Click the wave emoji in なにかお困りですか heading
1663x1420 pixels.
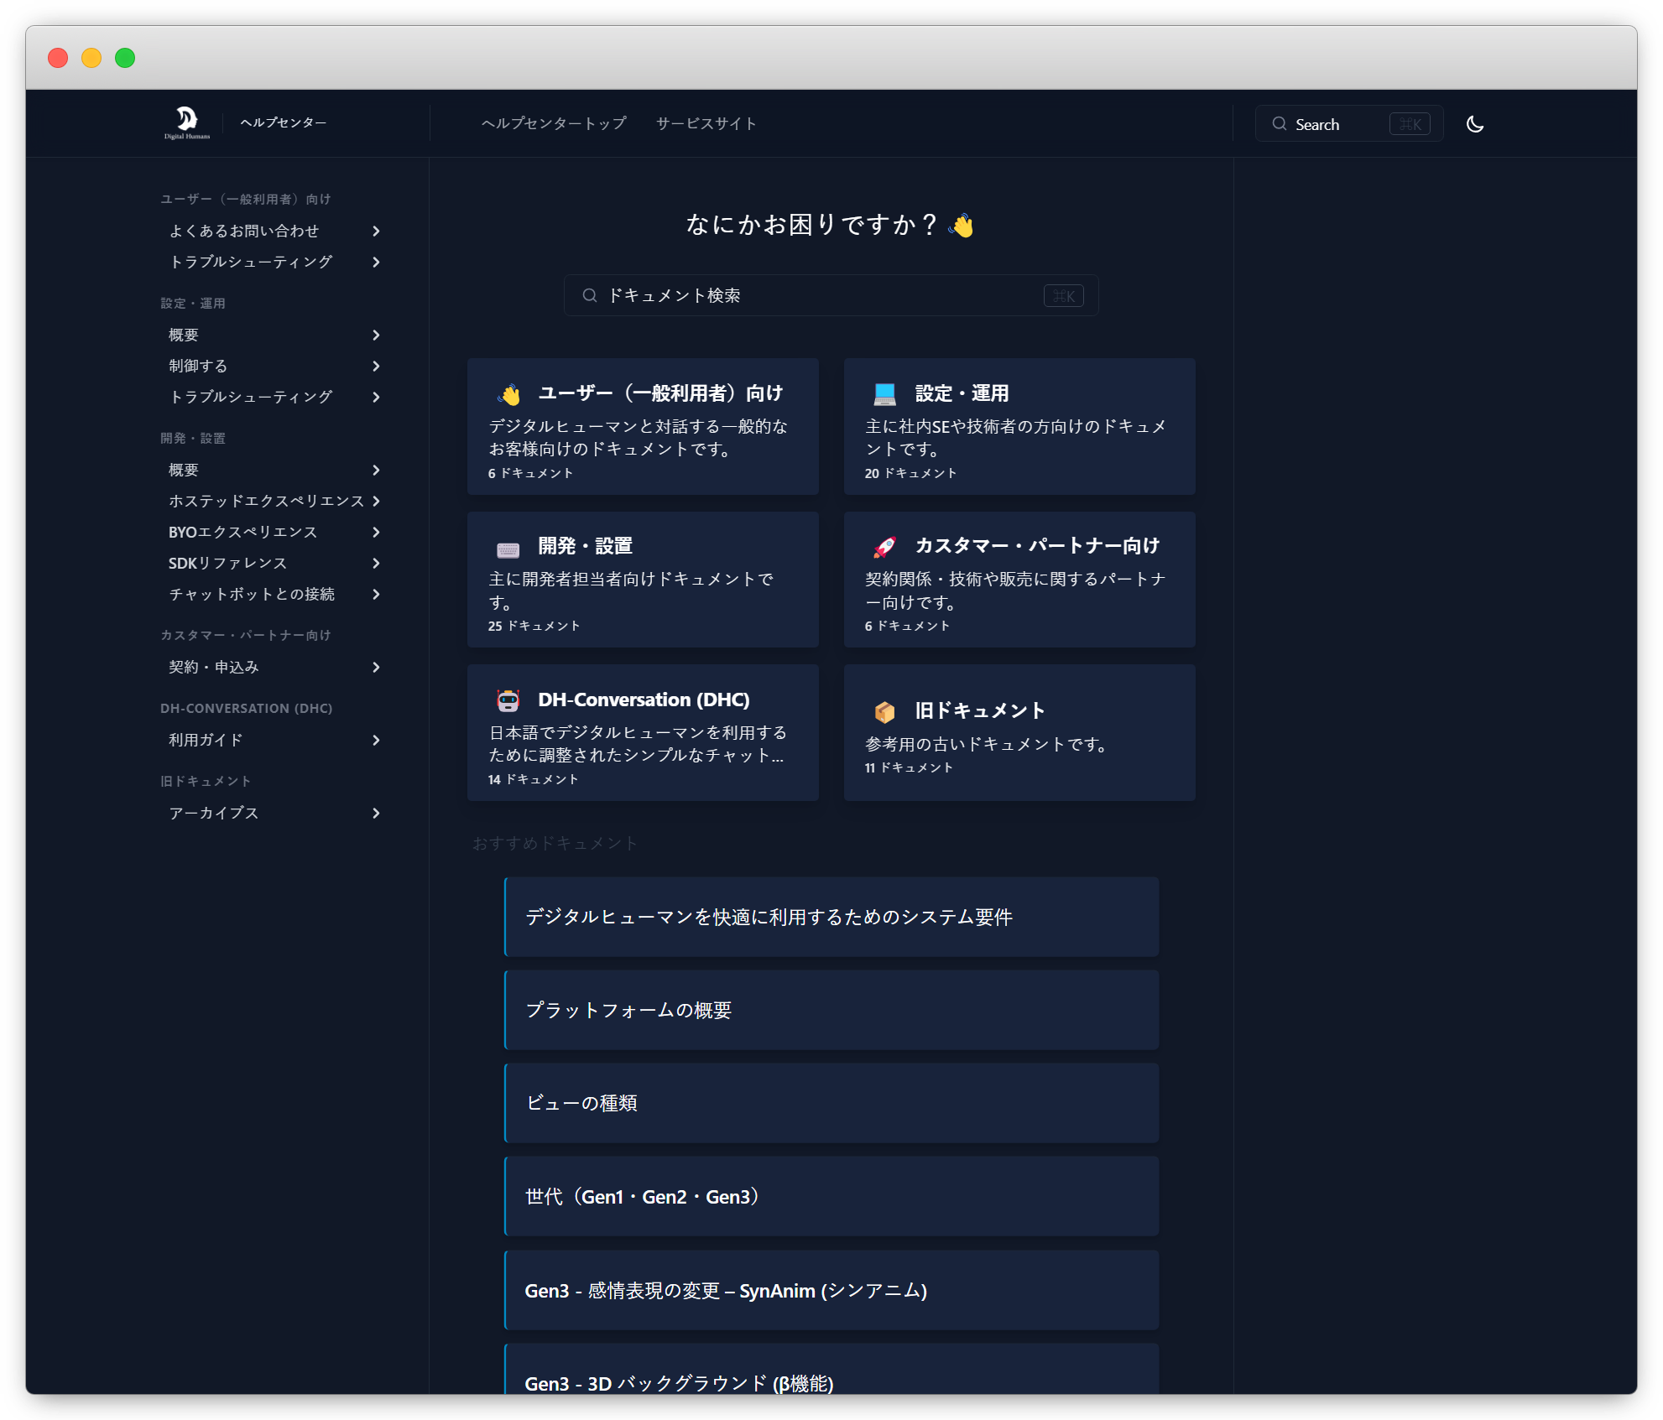[x=962, y=224]
